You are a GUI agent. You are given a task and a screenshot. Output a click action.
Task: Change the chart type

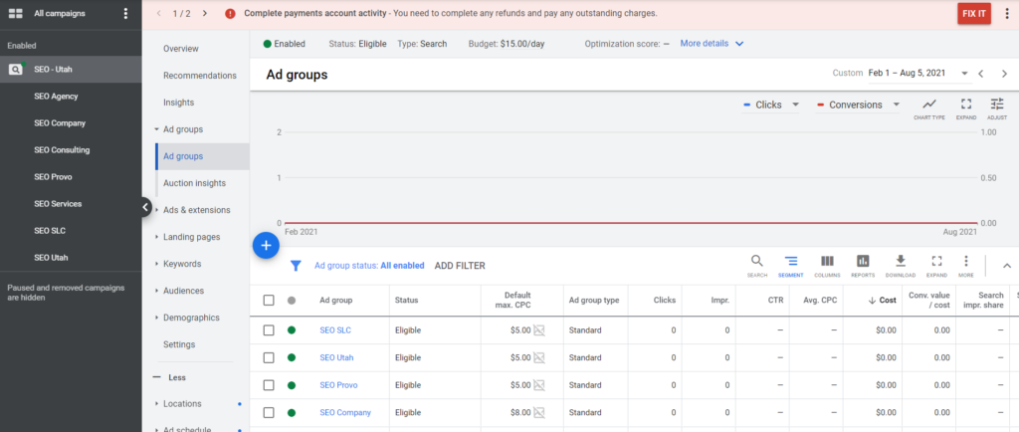click(929, 108)
